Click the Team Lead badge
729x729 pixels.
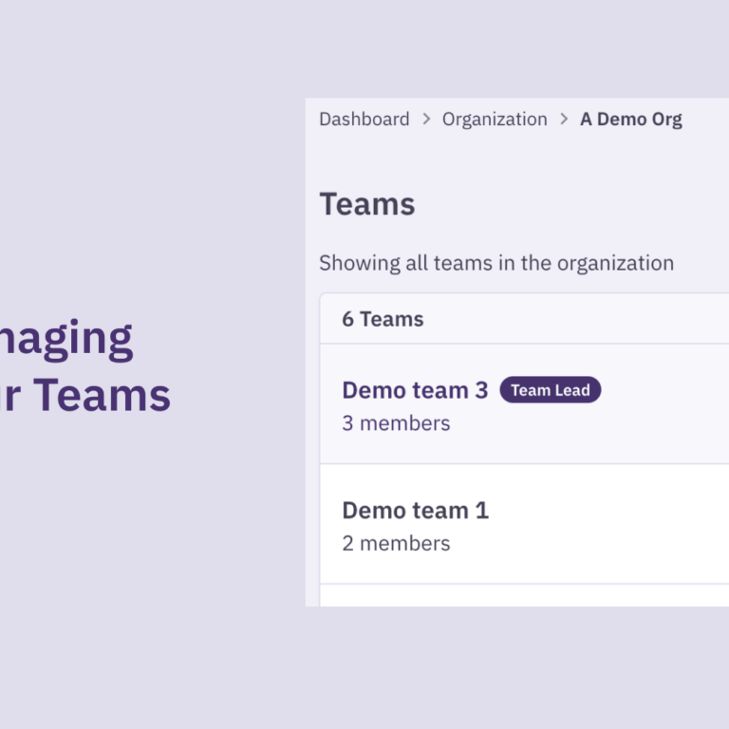(x=550, y=390)
